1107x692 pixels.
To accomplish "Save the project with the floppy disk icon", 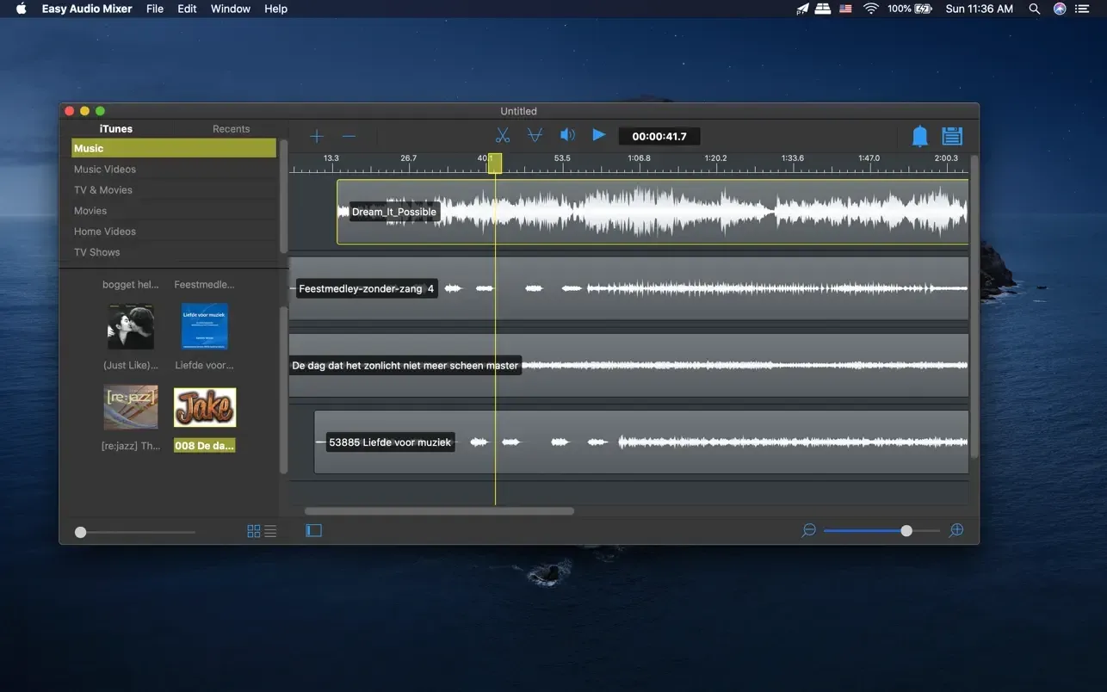I will [x=951, y=135].
